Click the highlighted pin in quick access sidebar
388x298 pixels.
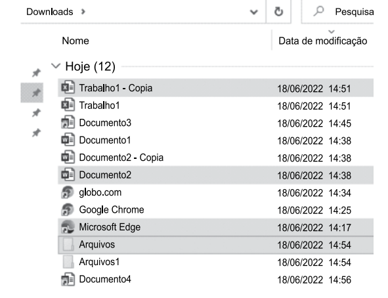coord(36,93)
